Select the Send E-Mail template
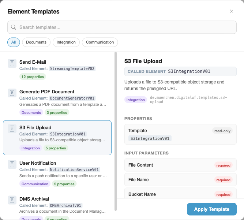Viewport: 244px width, 220px height. pyautogui.click(x=57, y=69)
